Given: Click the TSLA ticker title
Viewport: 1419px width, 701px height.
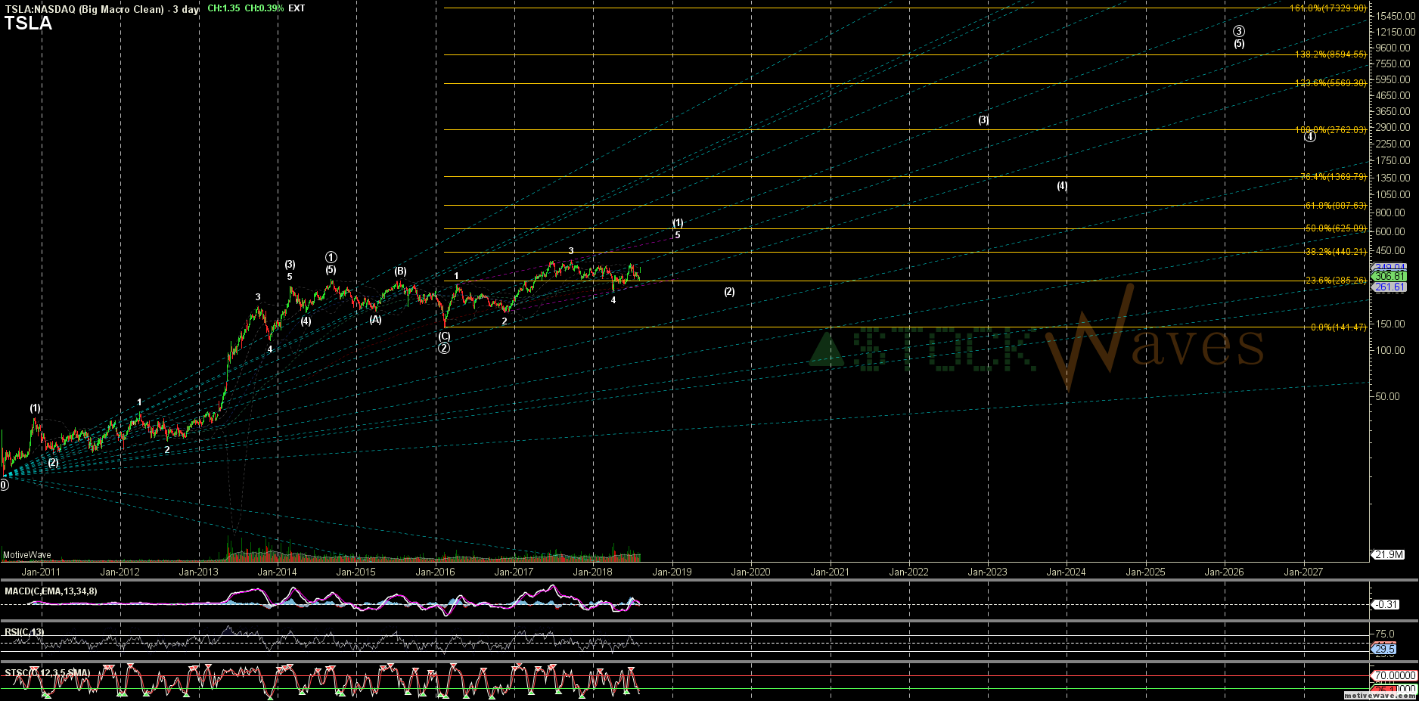Looking at the screenshot, I should coord(29,23).
